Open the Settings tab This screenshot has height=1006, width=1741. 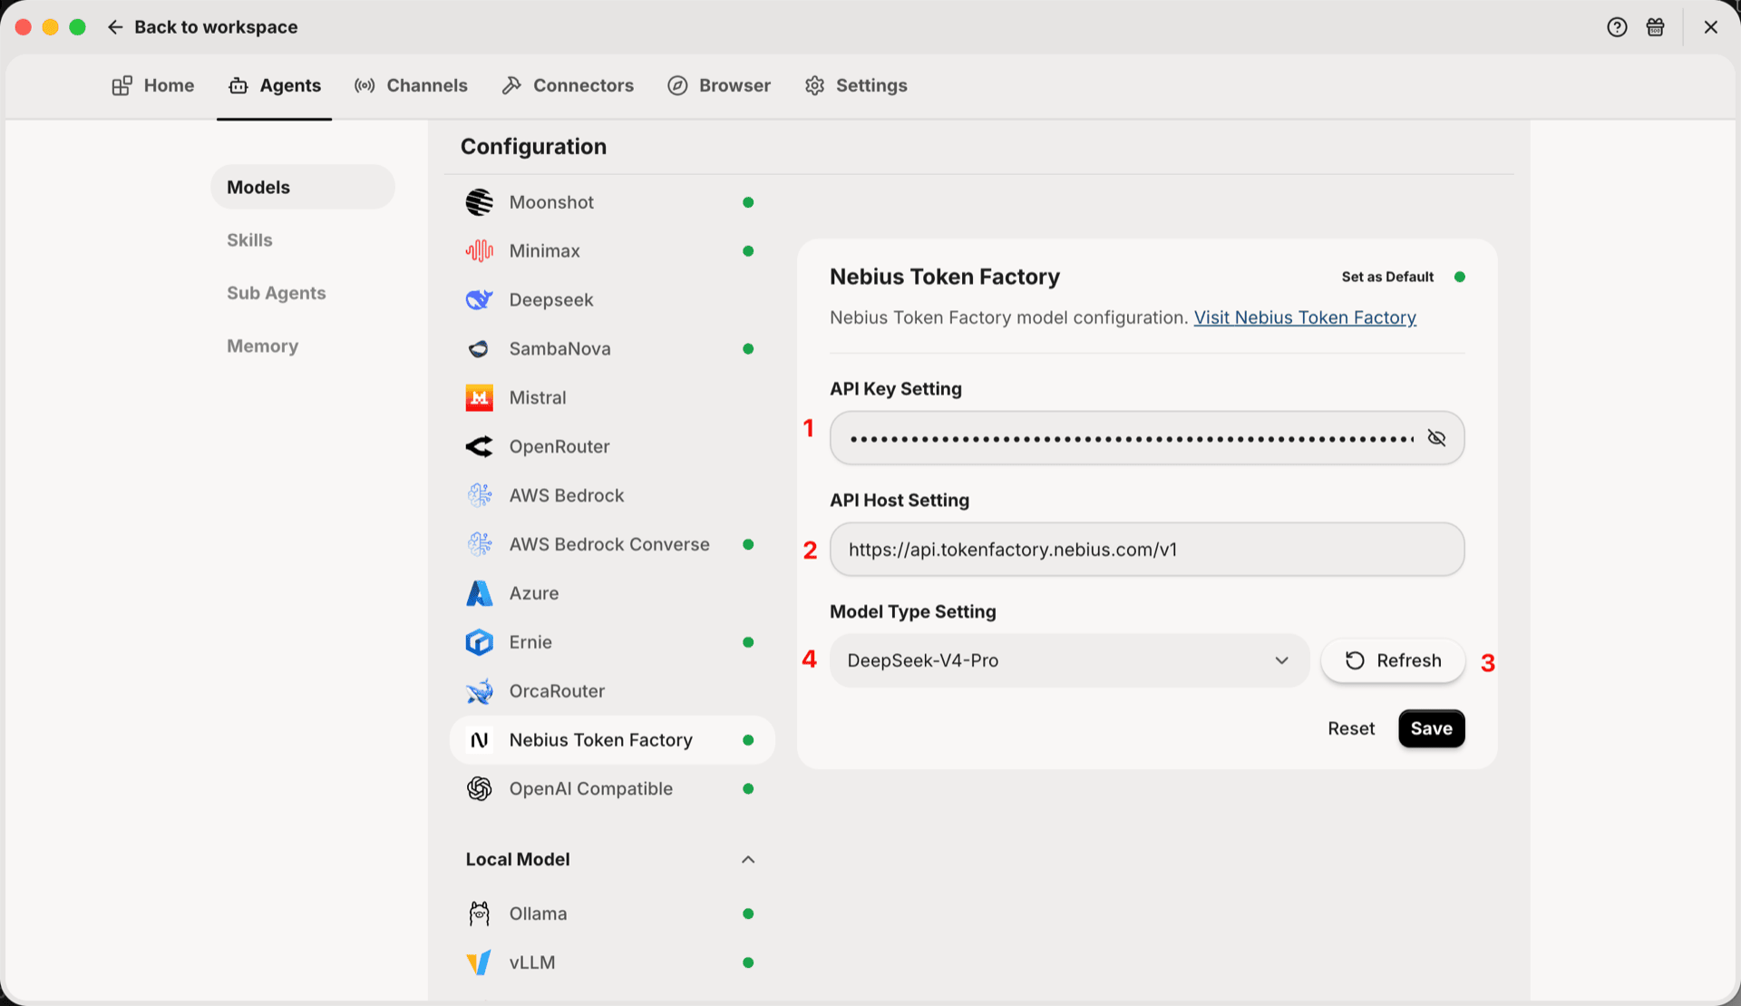tap(856, 85)
